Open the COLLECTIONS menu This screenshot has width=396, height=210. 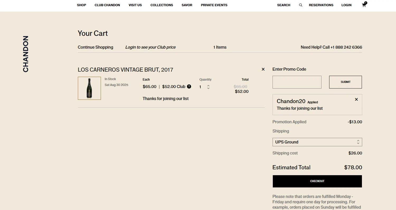pos(162,5)
